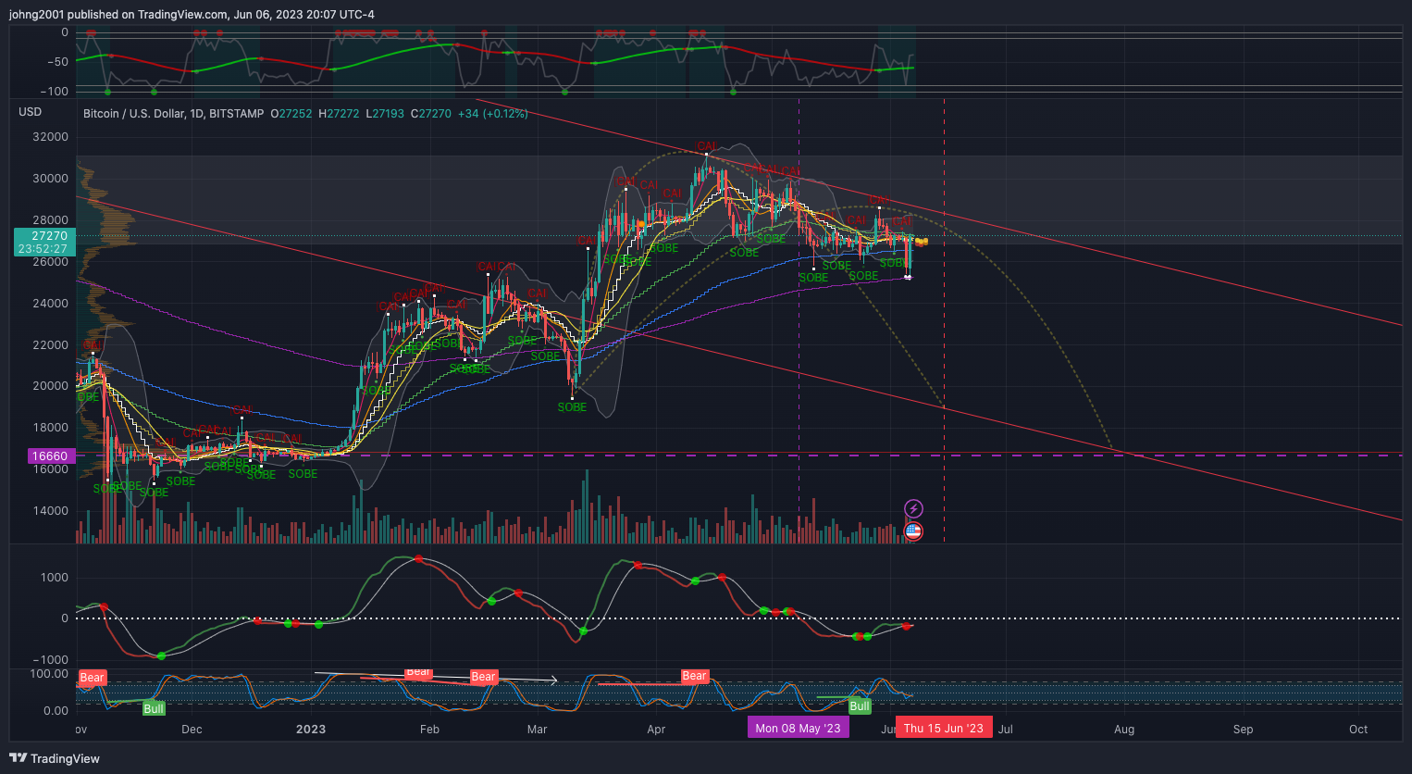The height and width of the screenshot is (774, 1412).
Task: Click the Bear label near late February
Action: (484, 677)
